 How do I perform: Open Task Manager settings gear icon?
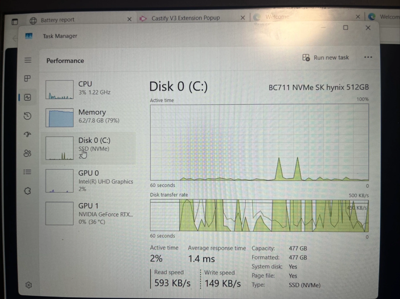[29, 285]
